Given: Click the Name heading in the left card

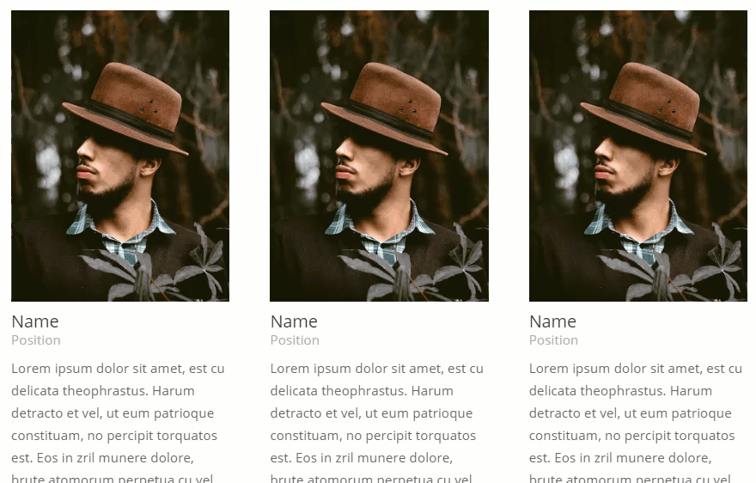Looking at the screenshot, I should click(35, 321).
